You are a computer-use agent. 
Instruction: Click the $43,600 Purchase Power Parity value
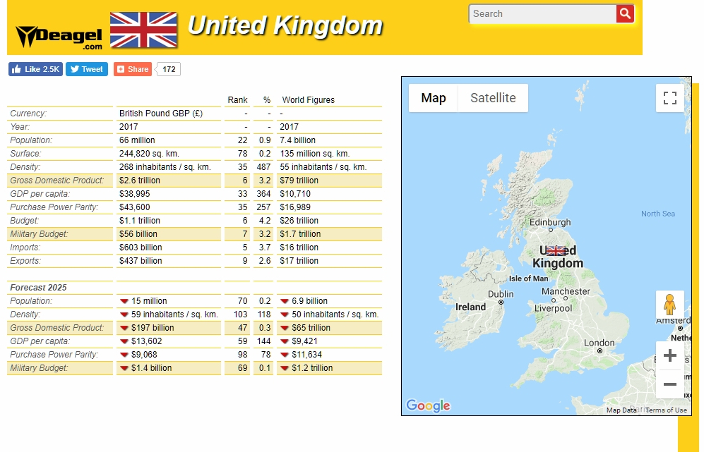click(x=135, y=207)
